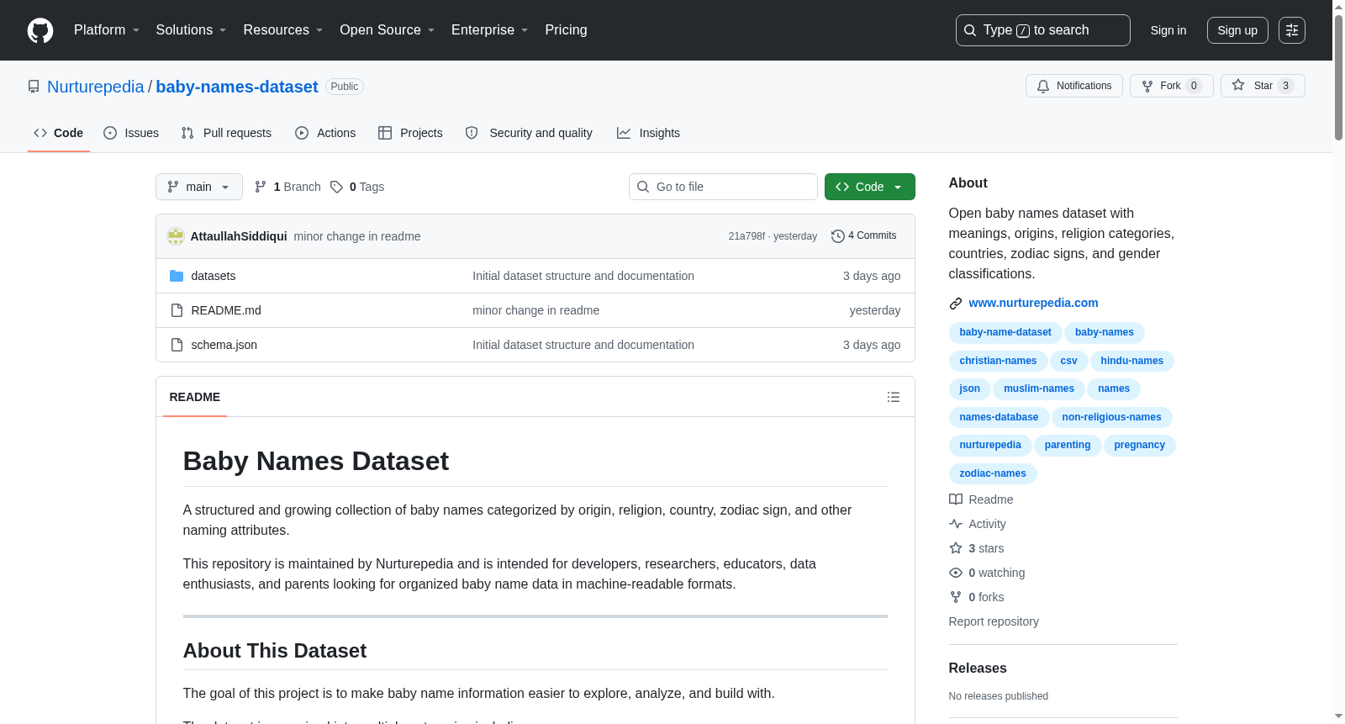Click the Notifications button
This screenshot has height=724, width=1345.
point(1074,86)
